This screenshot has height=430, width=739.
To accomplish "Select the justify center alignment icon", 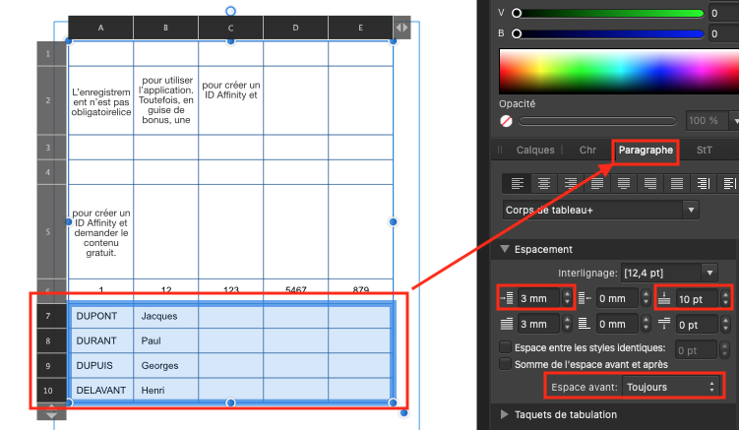I will (624, 183).
